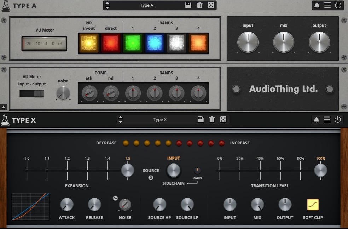
Task: Click the Source HP knob
Action: 159,205
